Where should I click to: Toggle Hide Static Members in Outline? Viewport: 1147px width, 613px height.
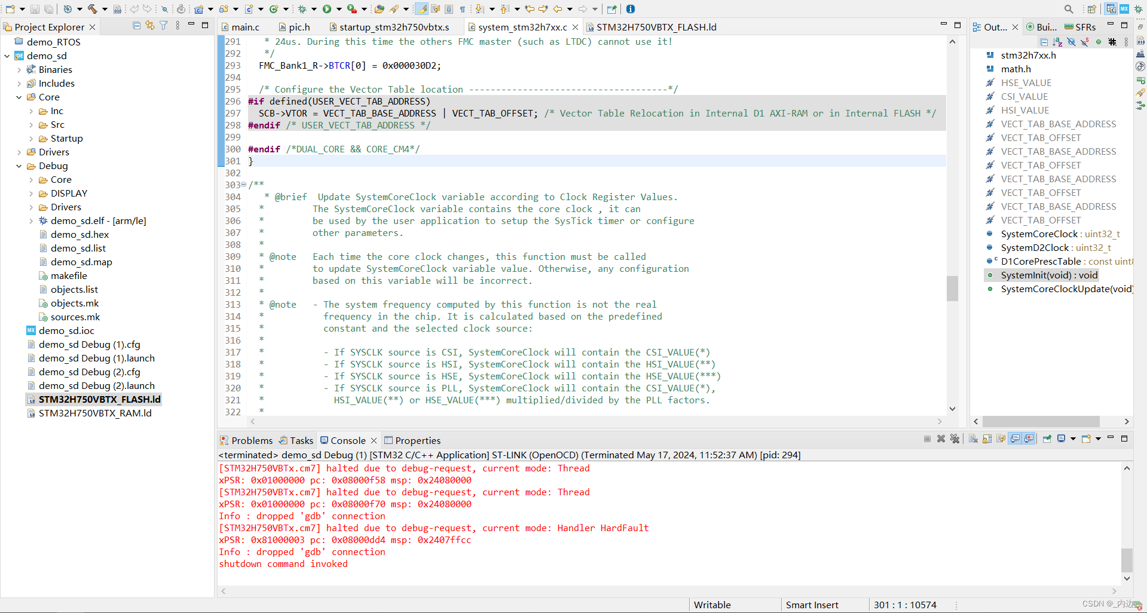1084,42
